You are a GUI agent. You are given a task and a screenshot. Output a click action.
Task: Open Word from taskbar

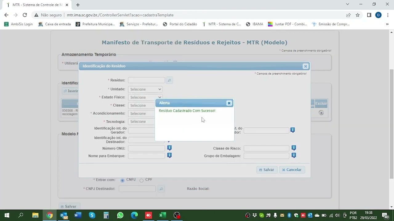[78, 215]
